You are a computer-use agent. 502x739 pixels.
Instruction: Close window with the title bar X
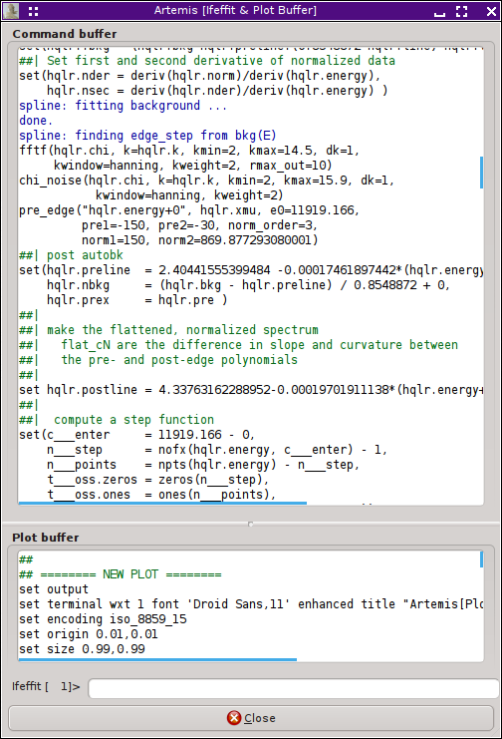click(491, 11)
